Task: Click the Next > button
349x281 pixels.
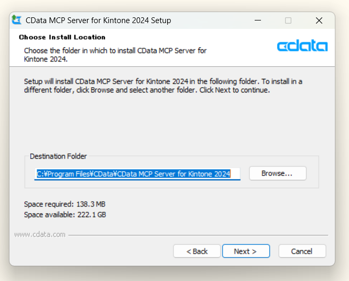Action: tap(246, 251)
